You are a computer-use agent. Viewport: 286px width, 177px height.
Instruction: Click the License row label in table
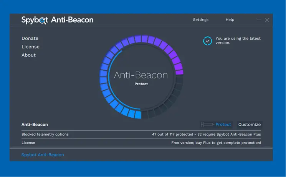point(28,143)
